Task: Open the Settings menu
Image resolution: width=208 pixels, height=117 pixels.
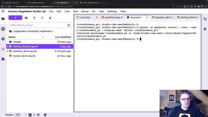Action: (x=112, y=11)
